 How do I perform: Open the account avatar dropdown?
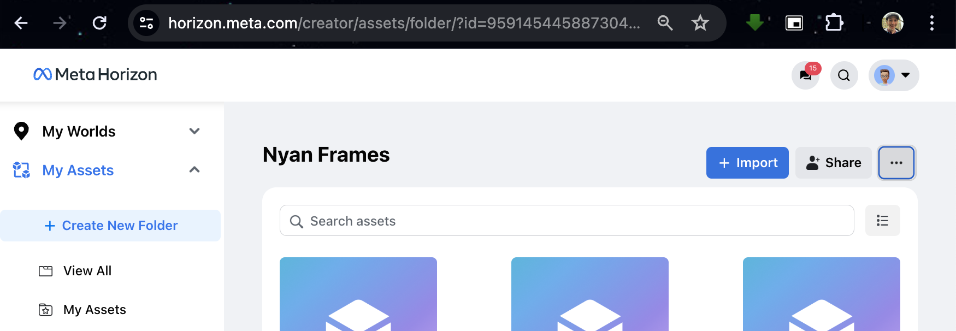point(894,75)
